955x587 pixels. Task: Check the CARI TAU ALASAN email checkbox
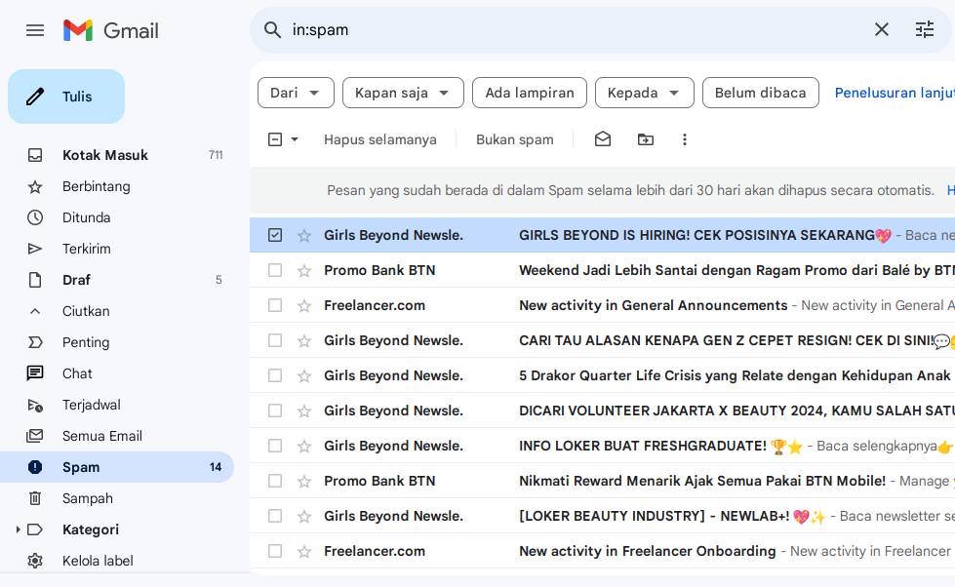[x=275, y=340]
